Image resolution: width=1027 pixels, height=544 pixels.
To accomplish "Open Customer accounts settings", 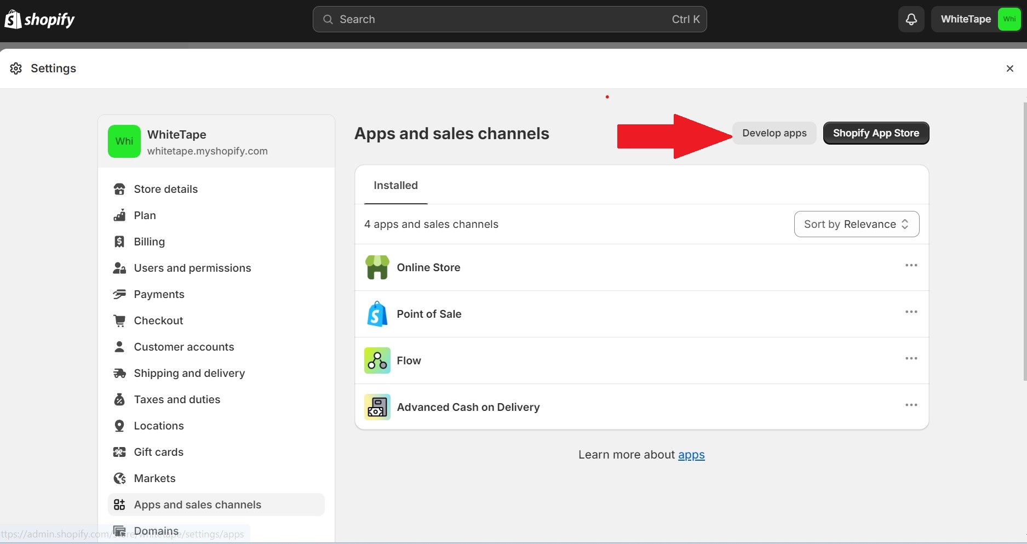I will (216, 347).
